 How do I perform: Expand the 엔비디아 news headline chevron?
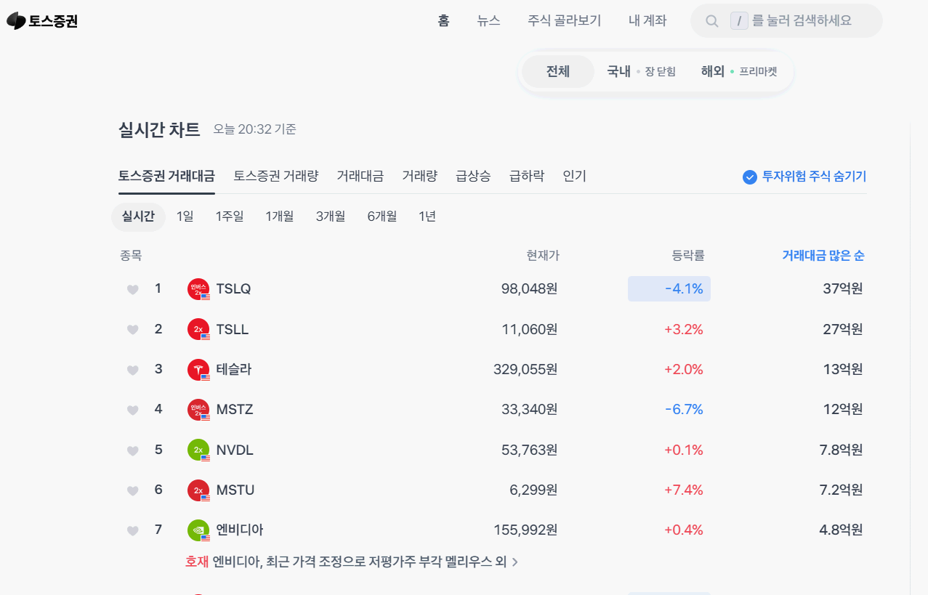click(x=517, y=562)
